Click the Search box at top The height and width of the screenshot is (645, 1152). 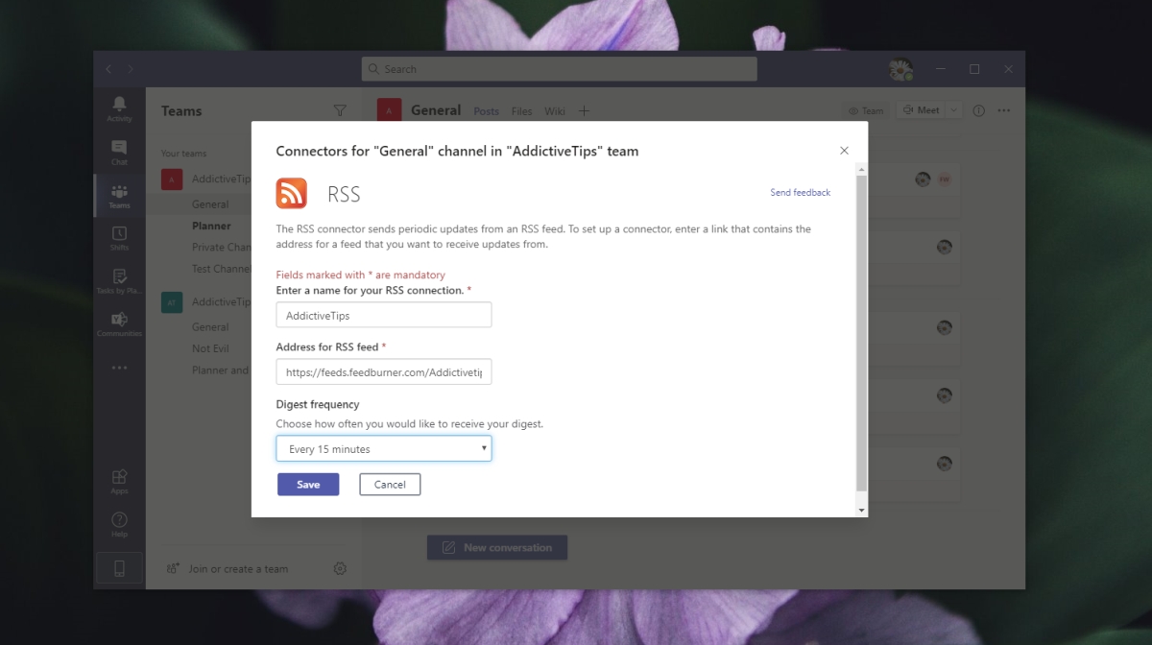click(x=560, y=69)
